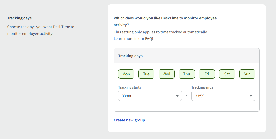Click the Tracking days group header bar

click(x=187, y=56)
